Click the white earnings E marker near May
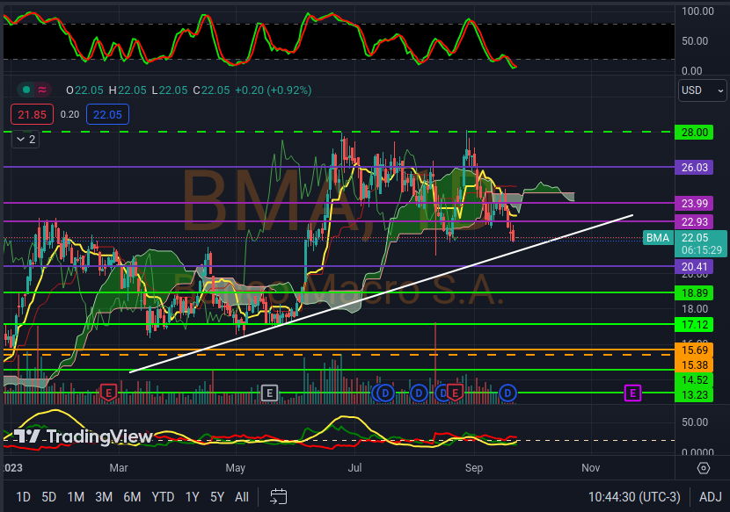Image resolution: width=730 pixels, height=512 pixels. [x=269, y=393]
